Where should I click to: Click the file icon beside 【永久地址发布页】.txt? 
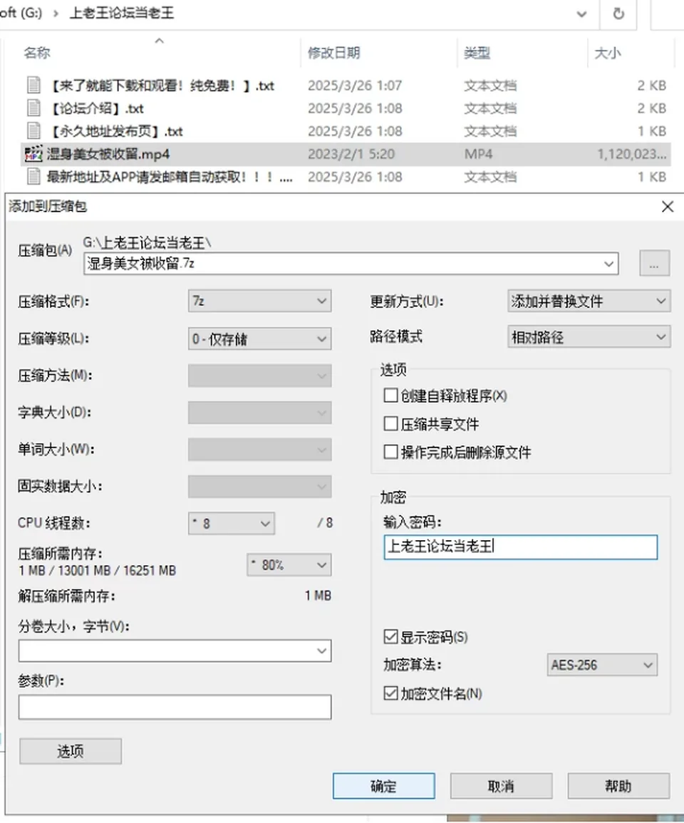click(33, 130)
